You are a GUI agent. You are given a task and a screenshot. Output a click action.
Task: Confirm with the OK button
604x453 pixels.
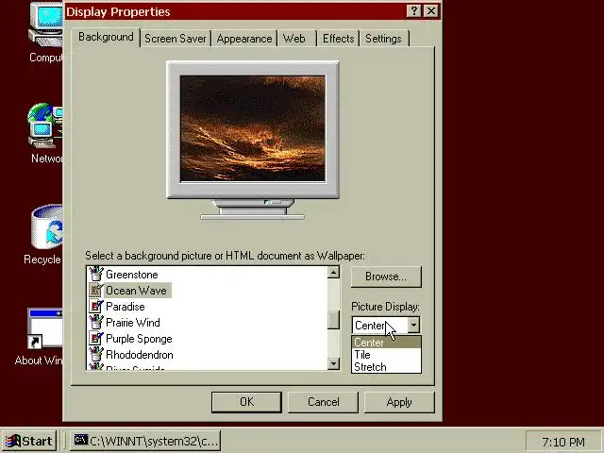tap(246, 402)
